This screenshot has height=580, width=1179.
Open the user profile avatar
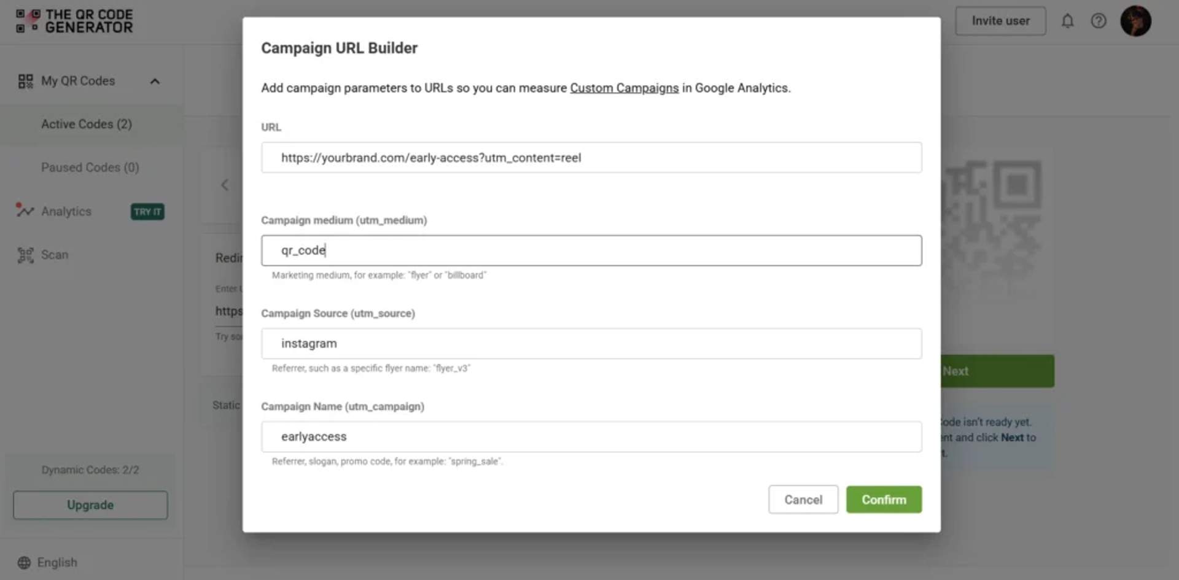1135,21
